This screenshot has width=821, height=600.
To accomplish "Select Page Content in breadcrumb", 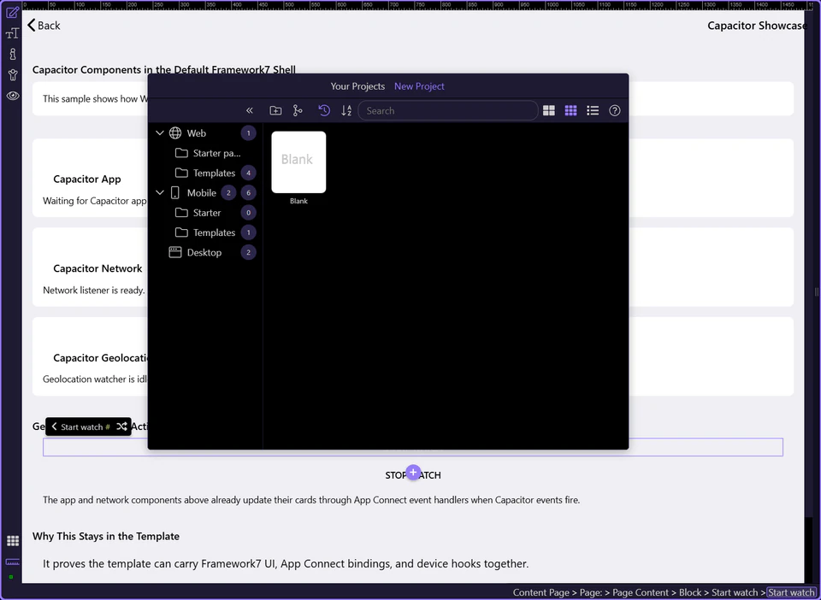I will tap(641, 592).
